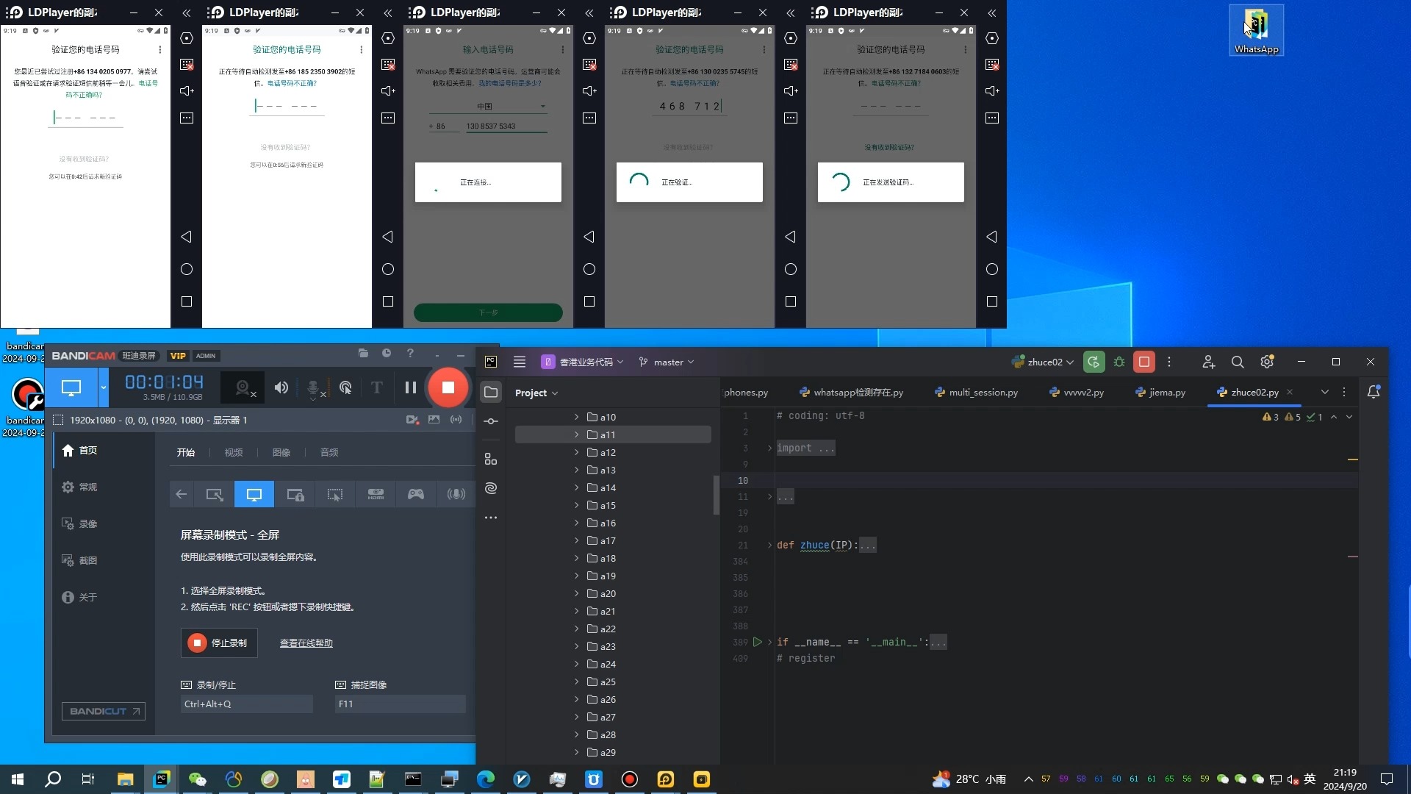Toggle VIP status in Bandicam toolbar

click(x=179, y=355)
